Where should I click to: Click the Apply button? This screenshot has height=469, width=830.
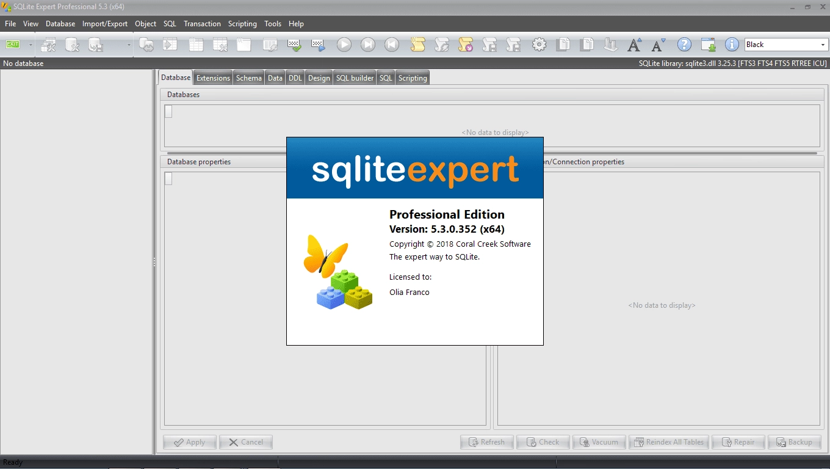(189, 442)
